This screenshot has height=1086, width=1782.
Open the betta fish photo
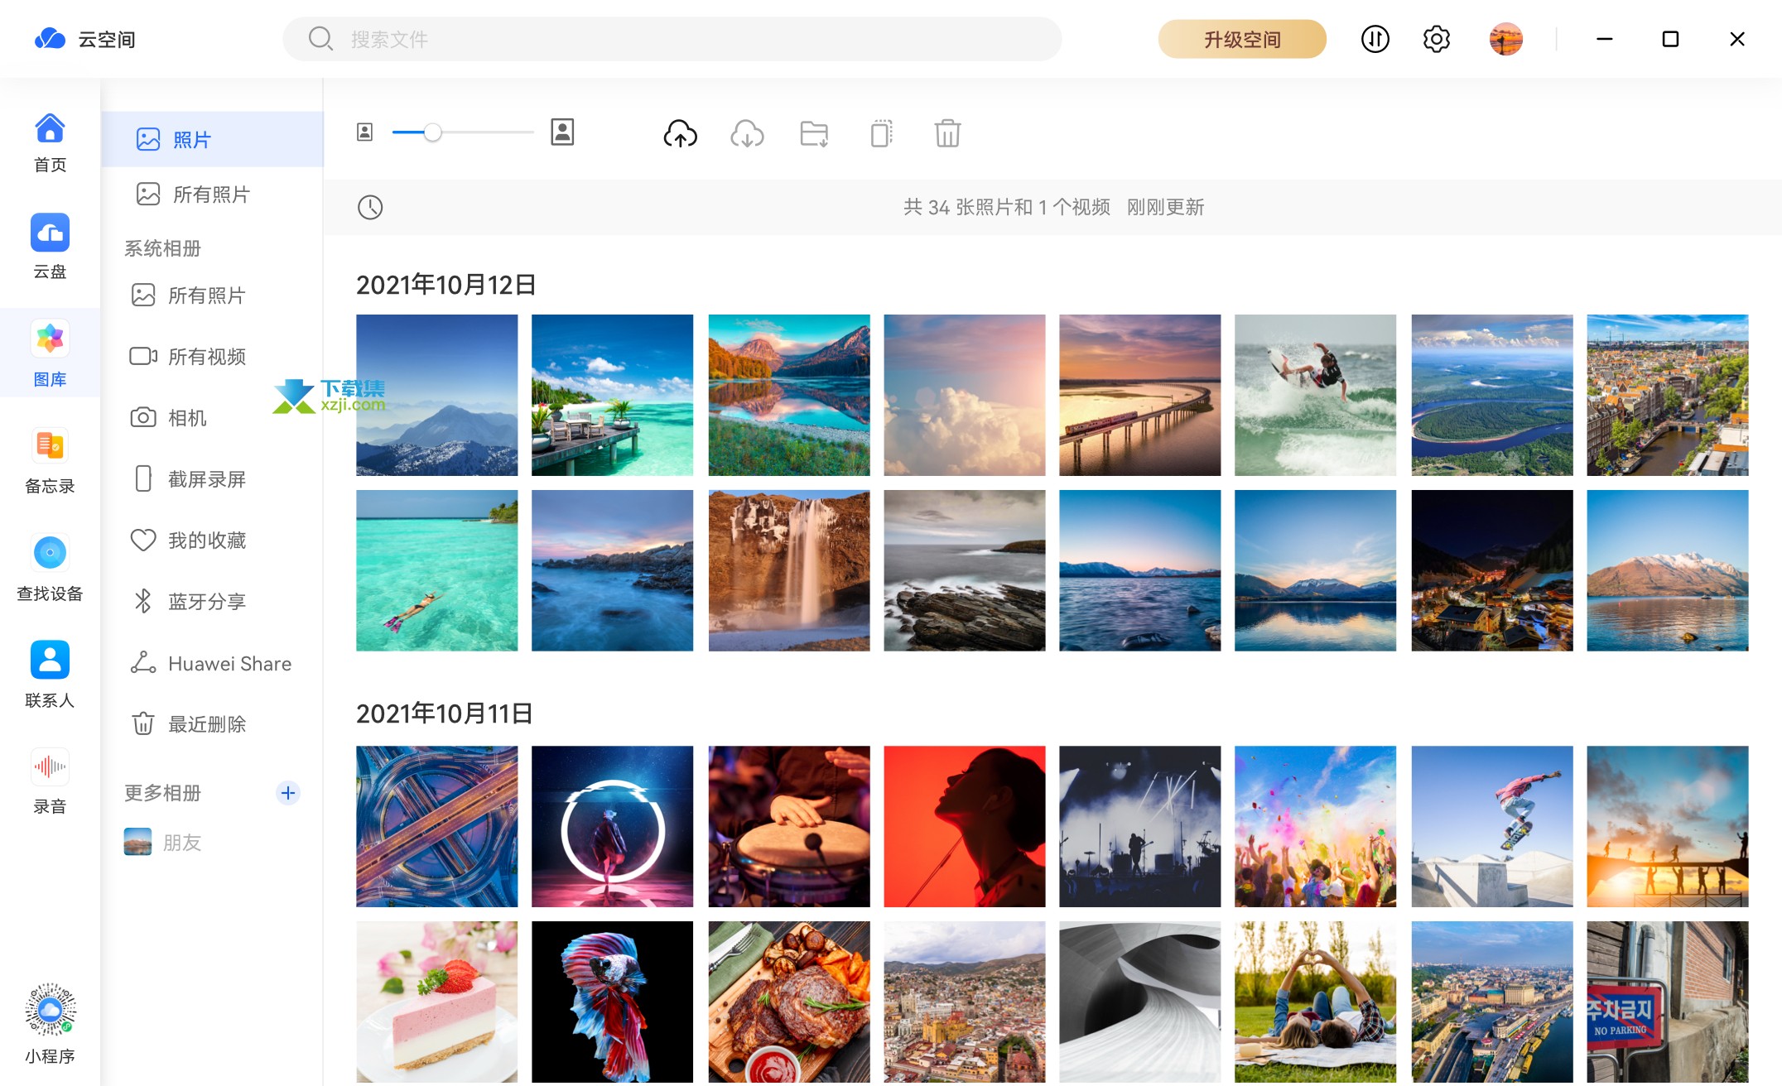pyautogui.click(x=612, y=1002)
